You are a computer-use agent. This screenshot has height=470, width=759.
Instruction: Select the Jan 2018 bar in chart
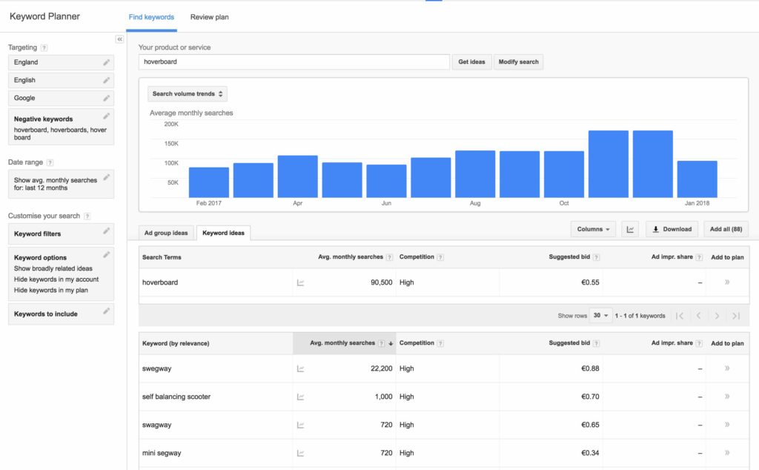click(697, 179)
